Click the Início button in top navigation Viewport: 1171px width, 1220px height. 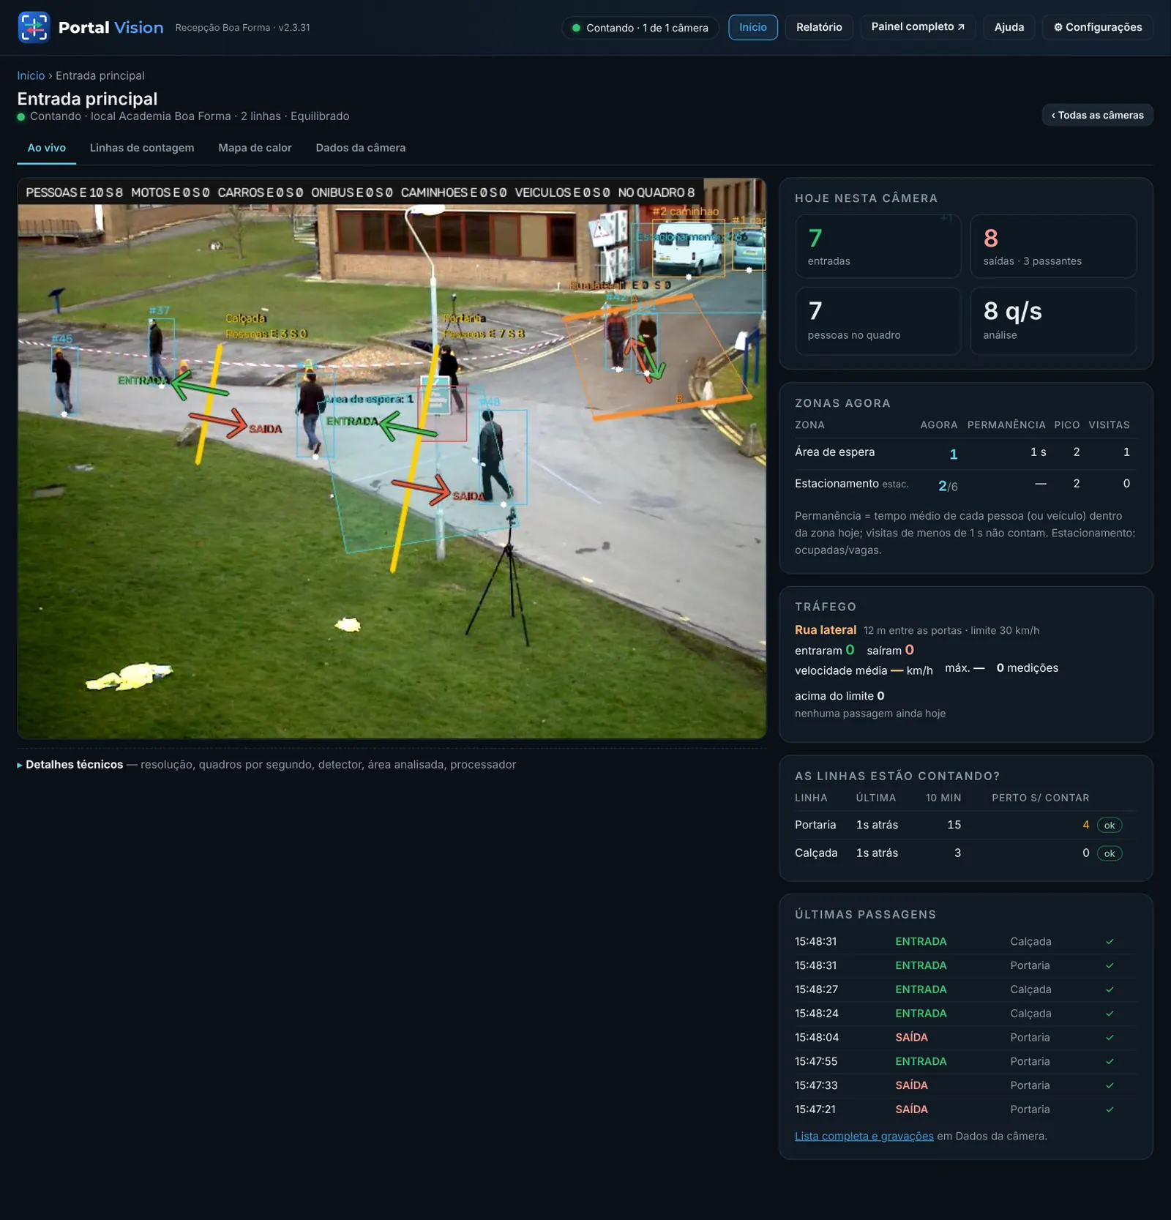(752, 27)
